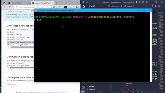165x93 pixels.
Task: Open a new tab in Edge
Action: [x=57, y=3]
